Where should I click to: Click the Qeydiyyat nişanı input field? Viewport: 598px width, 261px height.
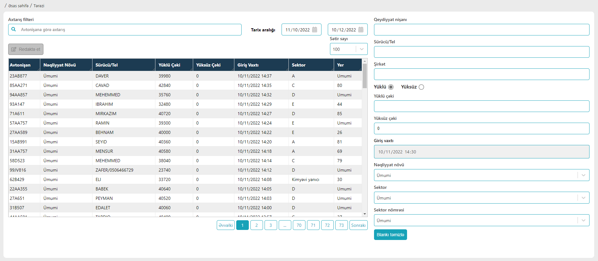tap(481, 29)
